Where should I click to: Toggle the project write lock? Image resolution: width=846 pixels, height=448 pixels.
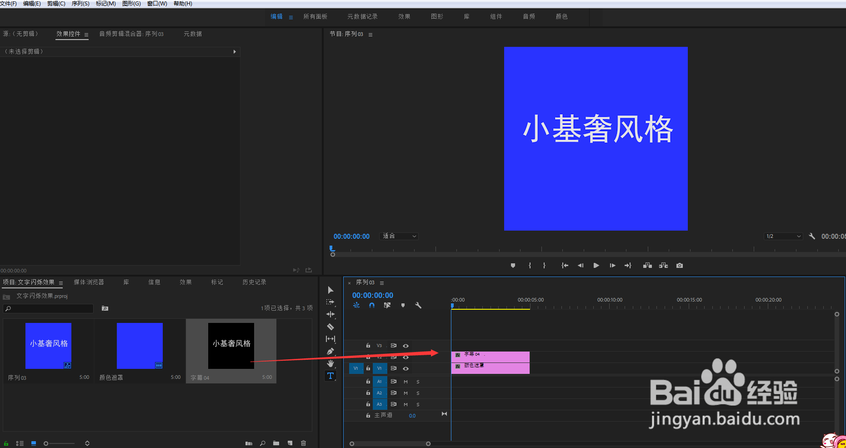(6, 443)
